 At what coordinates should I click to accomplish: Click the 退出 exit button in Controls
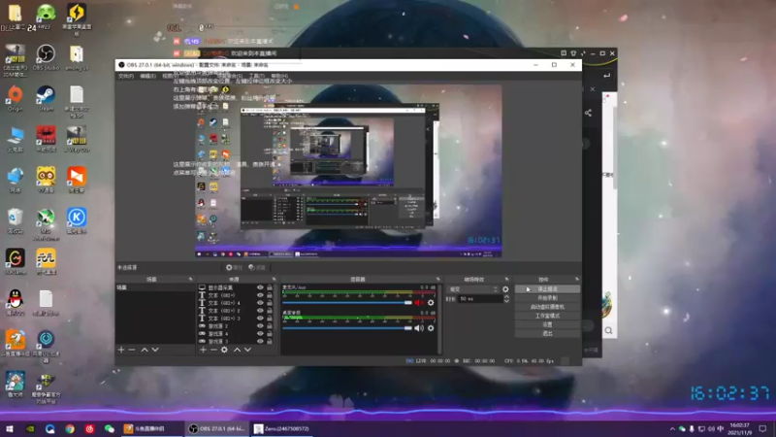[x=547, y=334]
